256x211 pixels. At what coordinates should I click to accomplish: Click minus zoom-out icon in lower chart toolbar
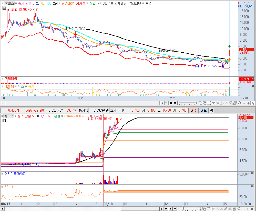(x=243, y=209)
